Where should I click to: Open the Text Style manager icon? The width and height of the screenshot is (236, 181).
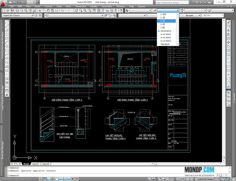click(127, 11)
